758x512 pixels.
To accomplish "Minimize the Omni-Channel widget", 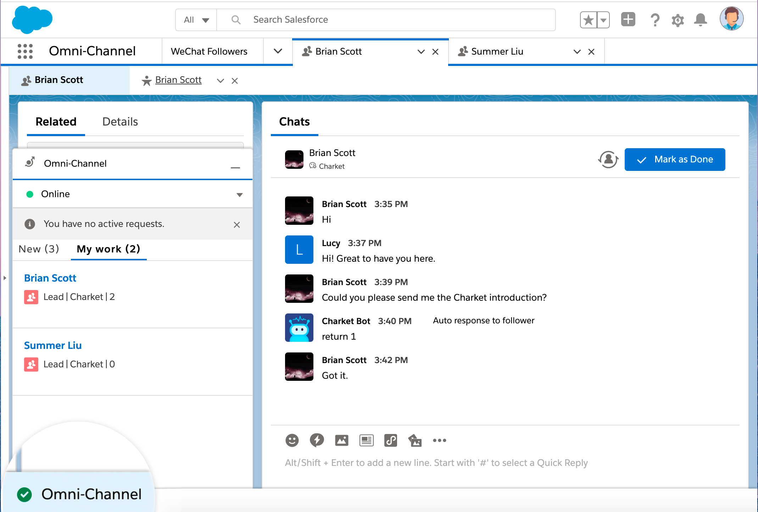I will tap(235, 167).
